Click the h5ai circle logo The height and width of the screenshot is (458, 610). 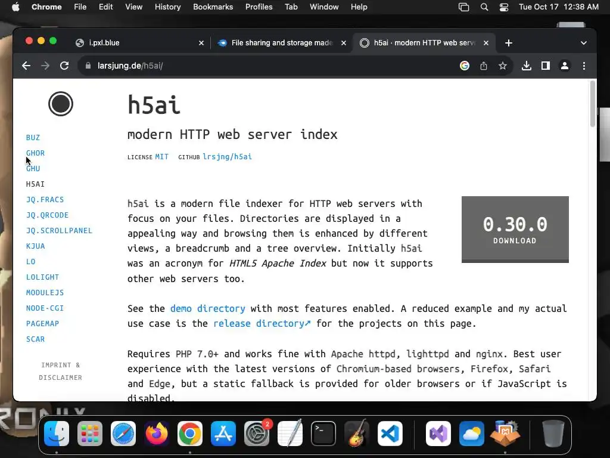point(61,104)
